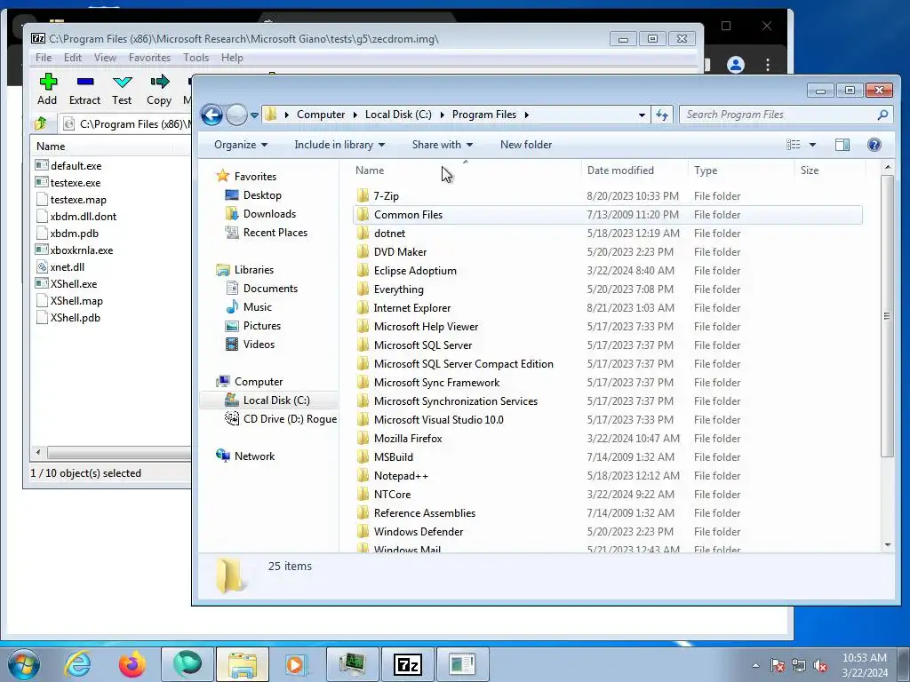Open Action Center flag tray icon
The image size is (910, 682).
coord(778,666)
